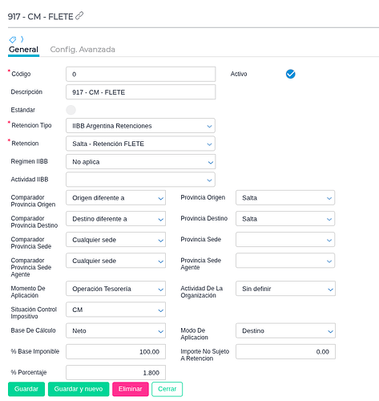Click the chevron next to tag icon
This screenshot has width=379, height=401.
[22, 39]
